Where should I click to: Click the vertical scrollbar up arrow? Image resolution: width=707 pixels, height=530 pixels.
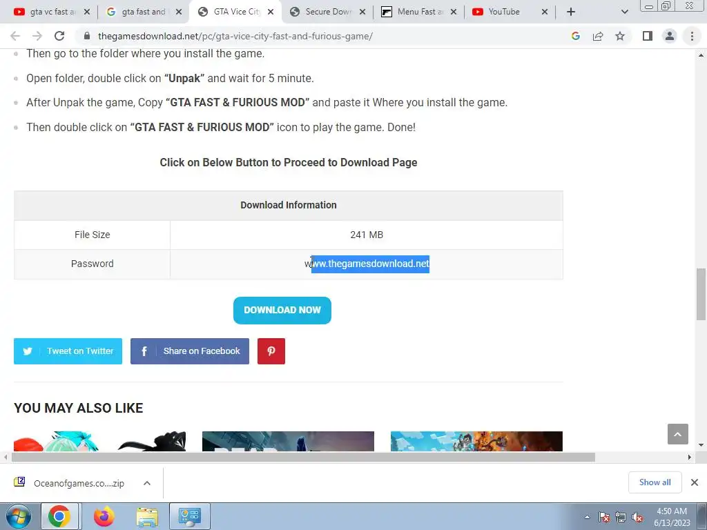click(701, 55)
